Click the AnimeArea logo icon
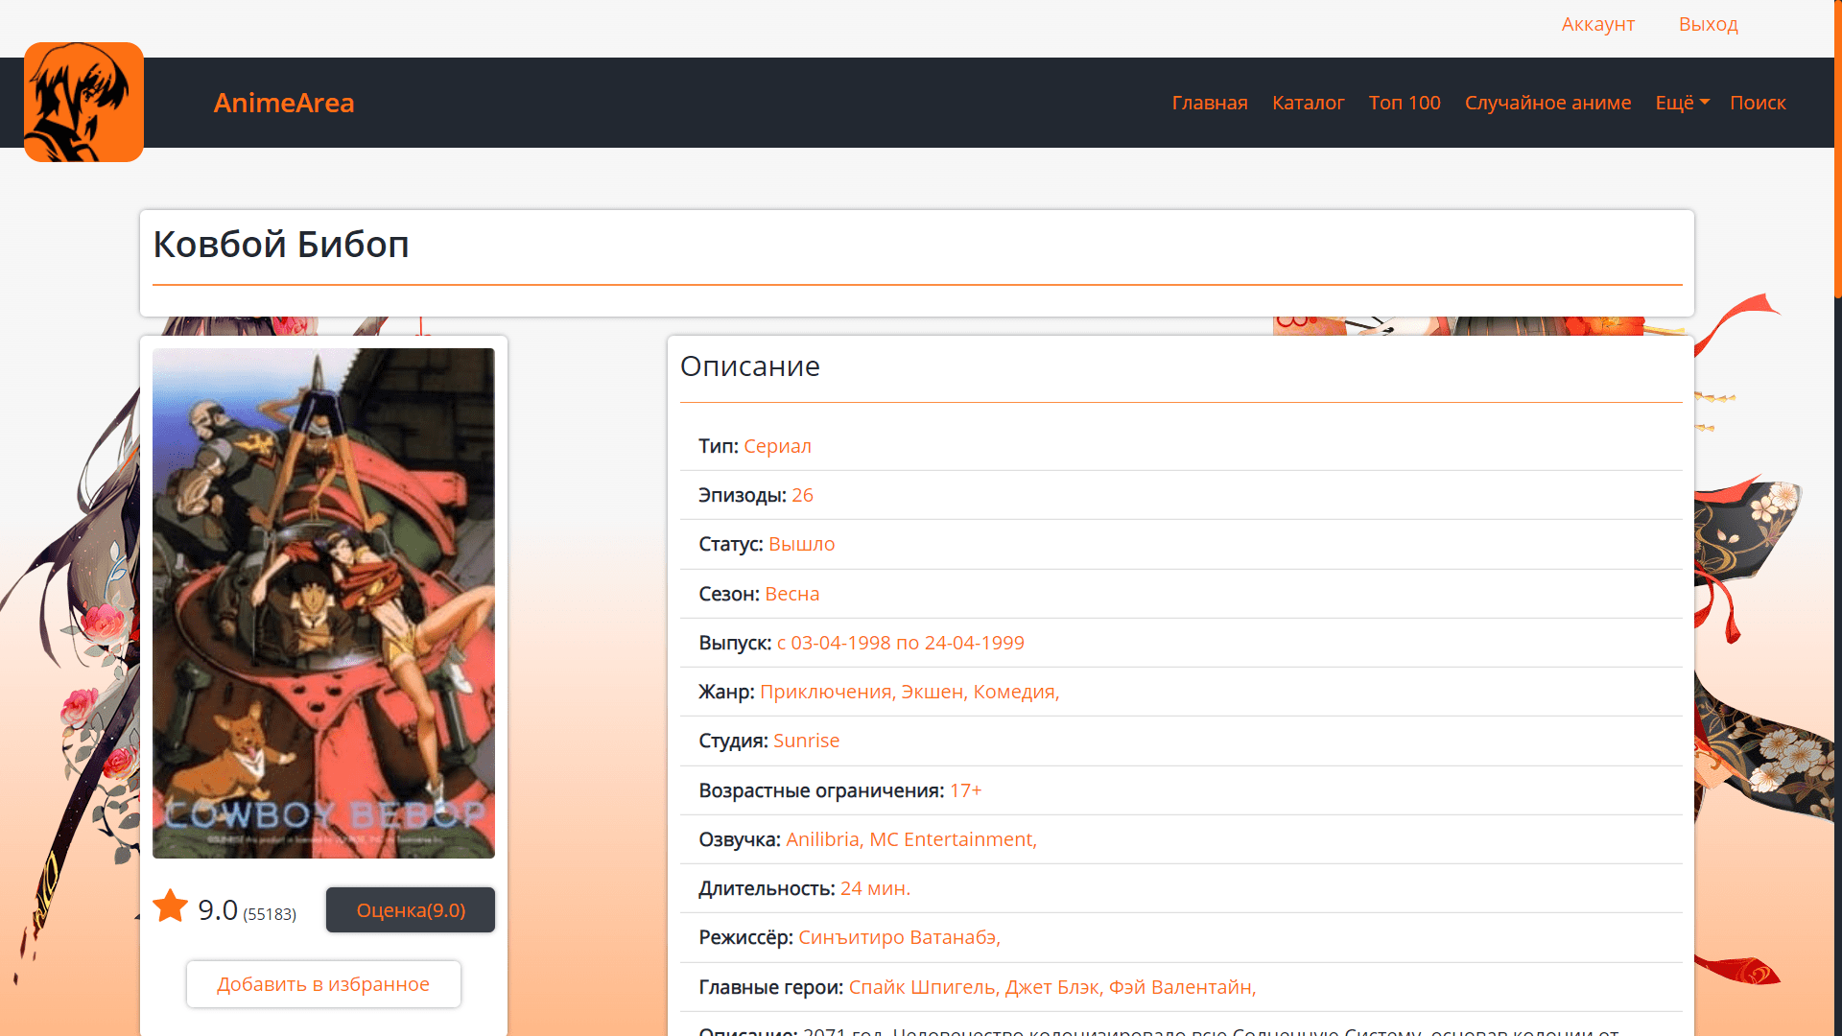 83,102
